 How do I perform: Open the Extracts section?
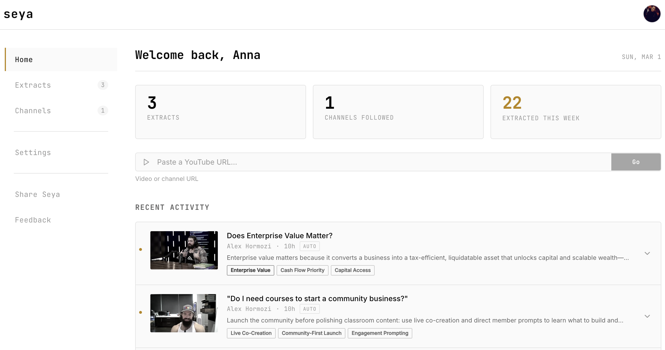click(33, 85)
